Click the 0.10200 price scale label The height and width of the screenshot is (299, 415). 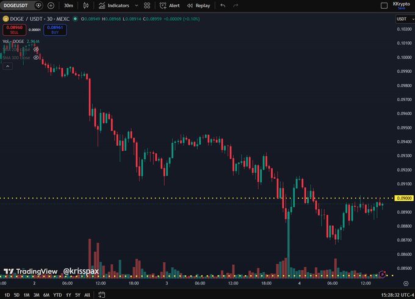[404, 29]
